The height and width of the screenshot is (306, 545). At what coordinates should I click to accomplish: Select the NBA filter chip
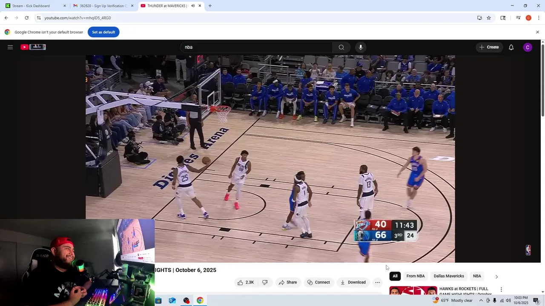click(x=477, y=276)
